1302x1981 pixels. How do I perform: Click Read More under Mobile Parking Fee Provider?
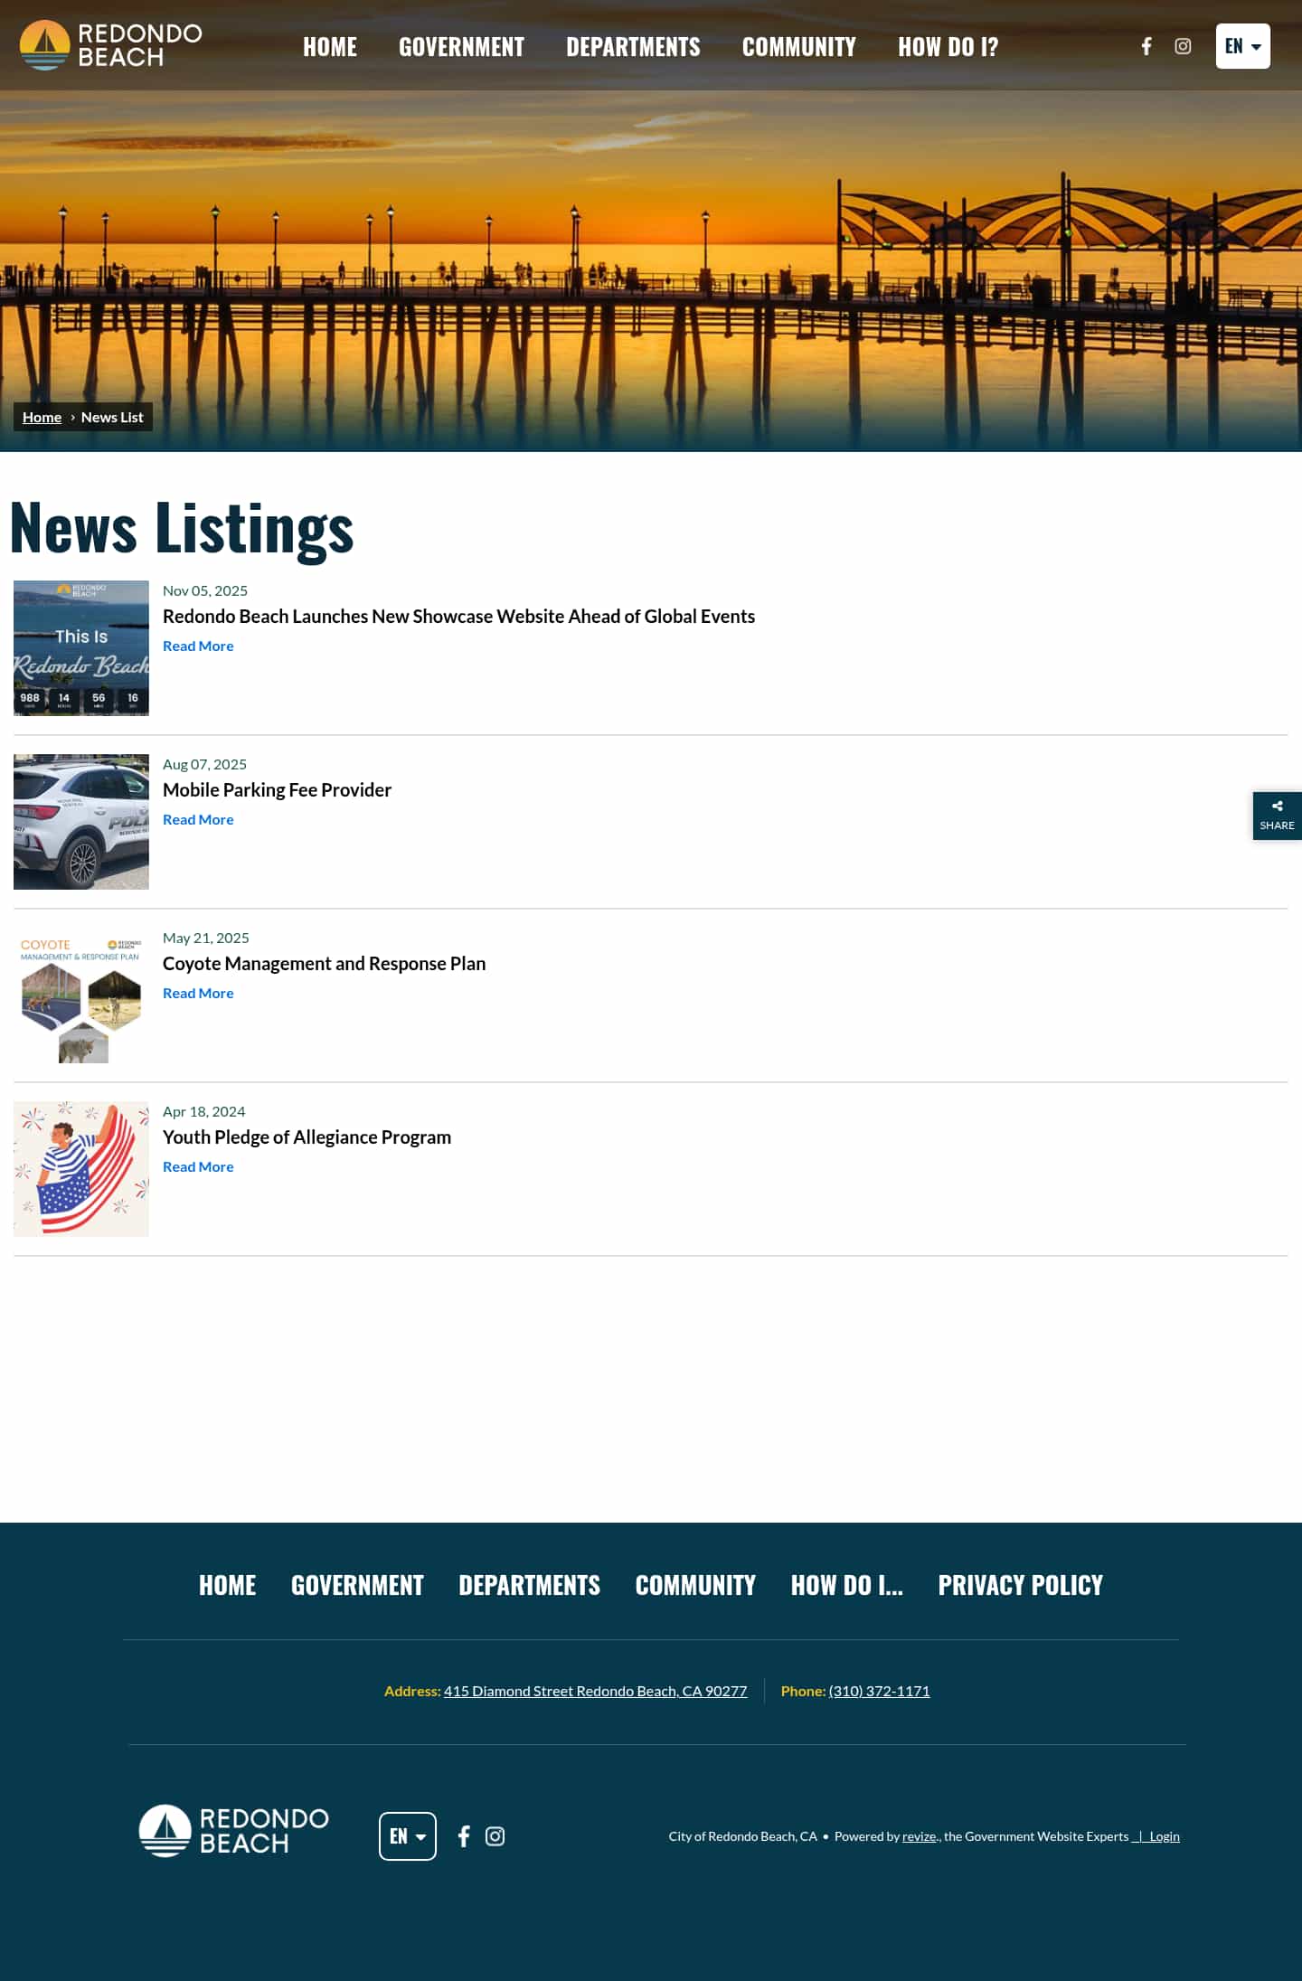click(198, 819)
